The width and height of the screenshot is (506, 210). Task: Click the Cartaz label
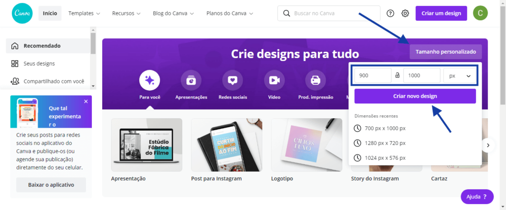[439, 178]
